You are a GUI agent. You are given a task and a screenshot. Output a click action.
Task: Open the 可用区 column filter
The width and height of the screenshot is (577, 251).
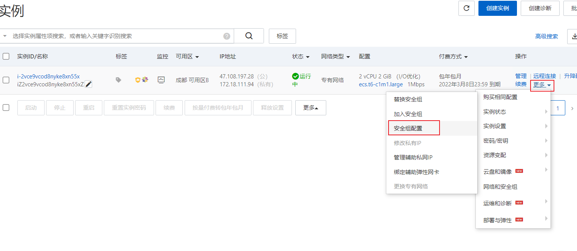click(197, 57)
